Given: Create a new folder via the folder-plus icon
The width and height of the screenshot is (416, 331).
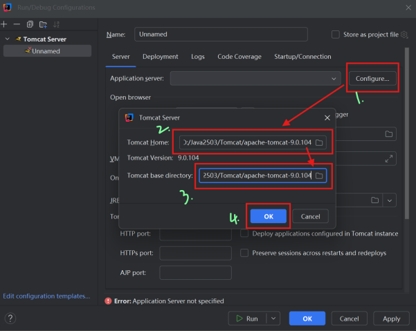Looking at the screenshot, I should tap(43, 24).
